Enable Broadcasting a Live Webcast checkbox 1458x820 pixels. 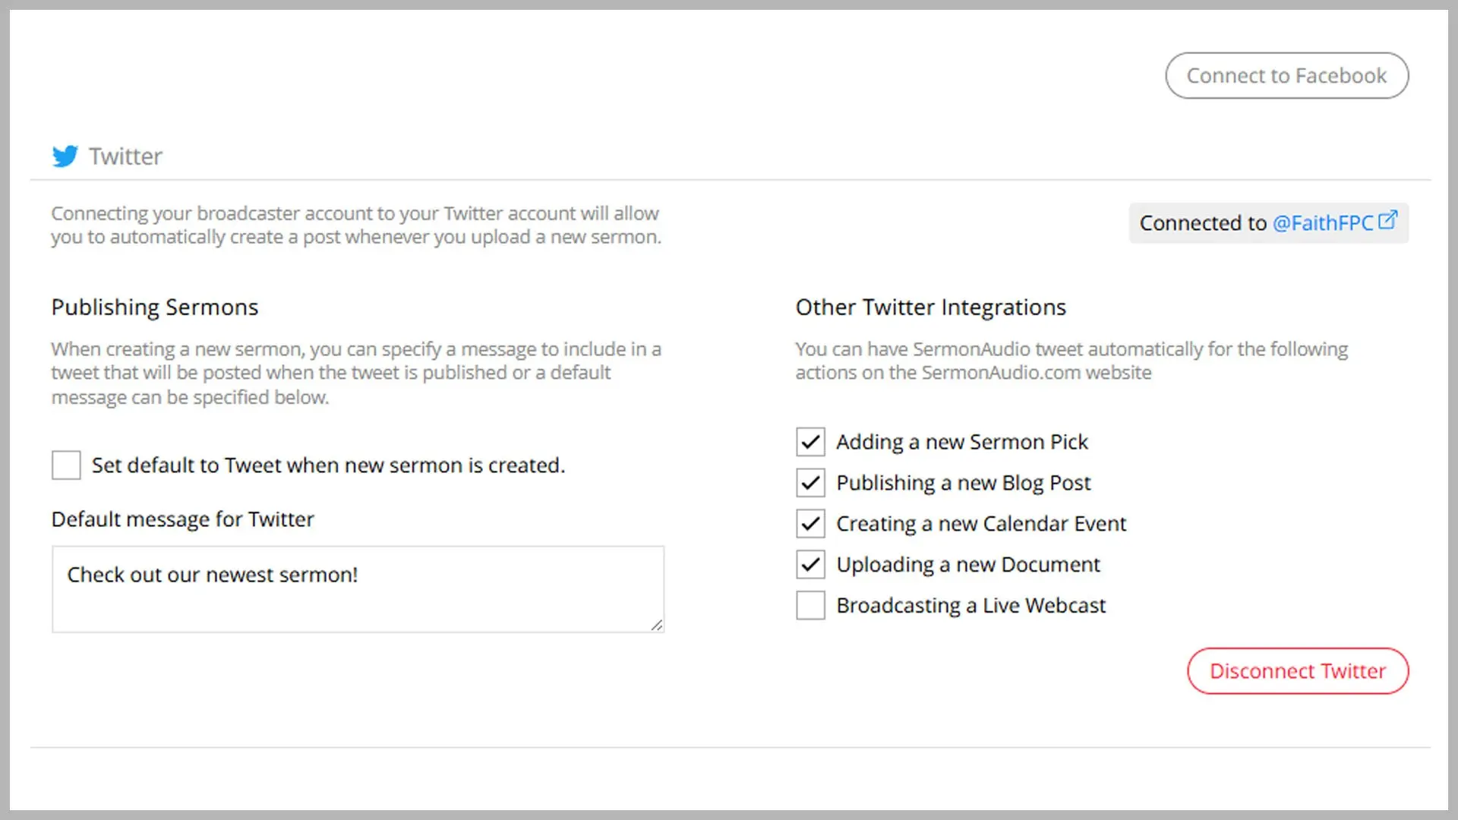tap(810, 606)
